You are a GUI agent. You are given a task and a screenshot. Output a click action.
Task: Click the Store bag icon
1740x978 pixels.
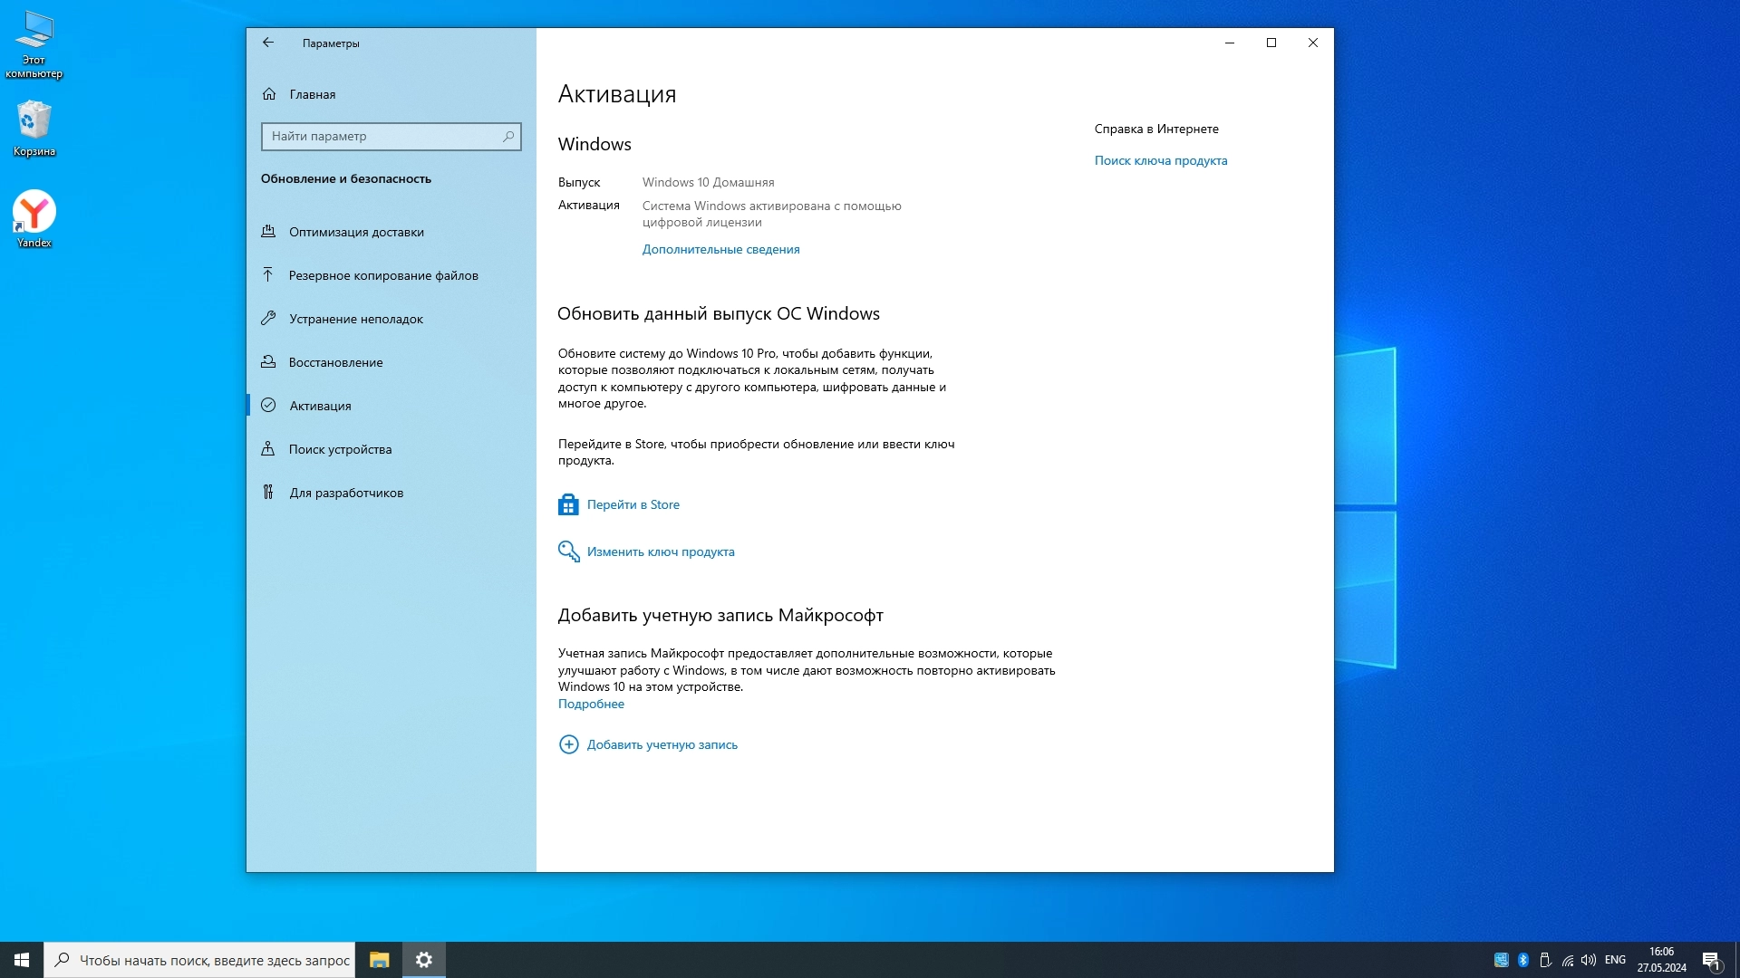pyautogui.click(x=568, y=505)
